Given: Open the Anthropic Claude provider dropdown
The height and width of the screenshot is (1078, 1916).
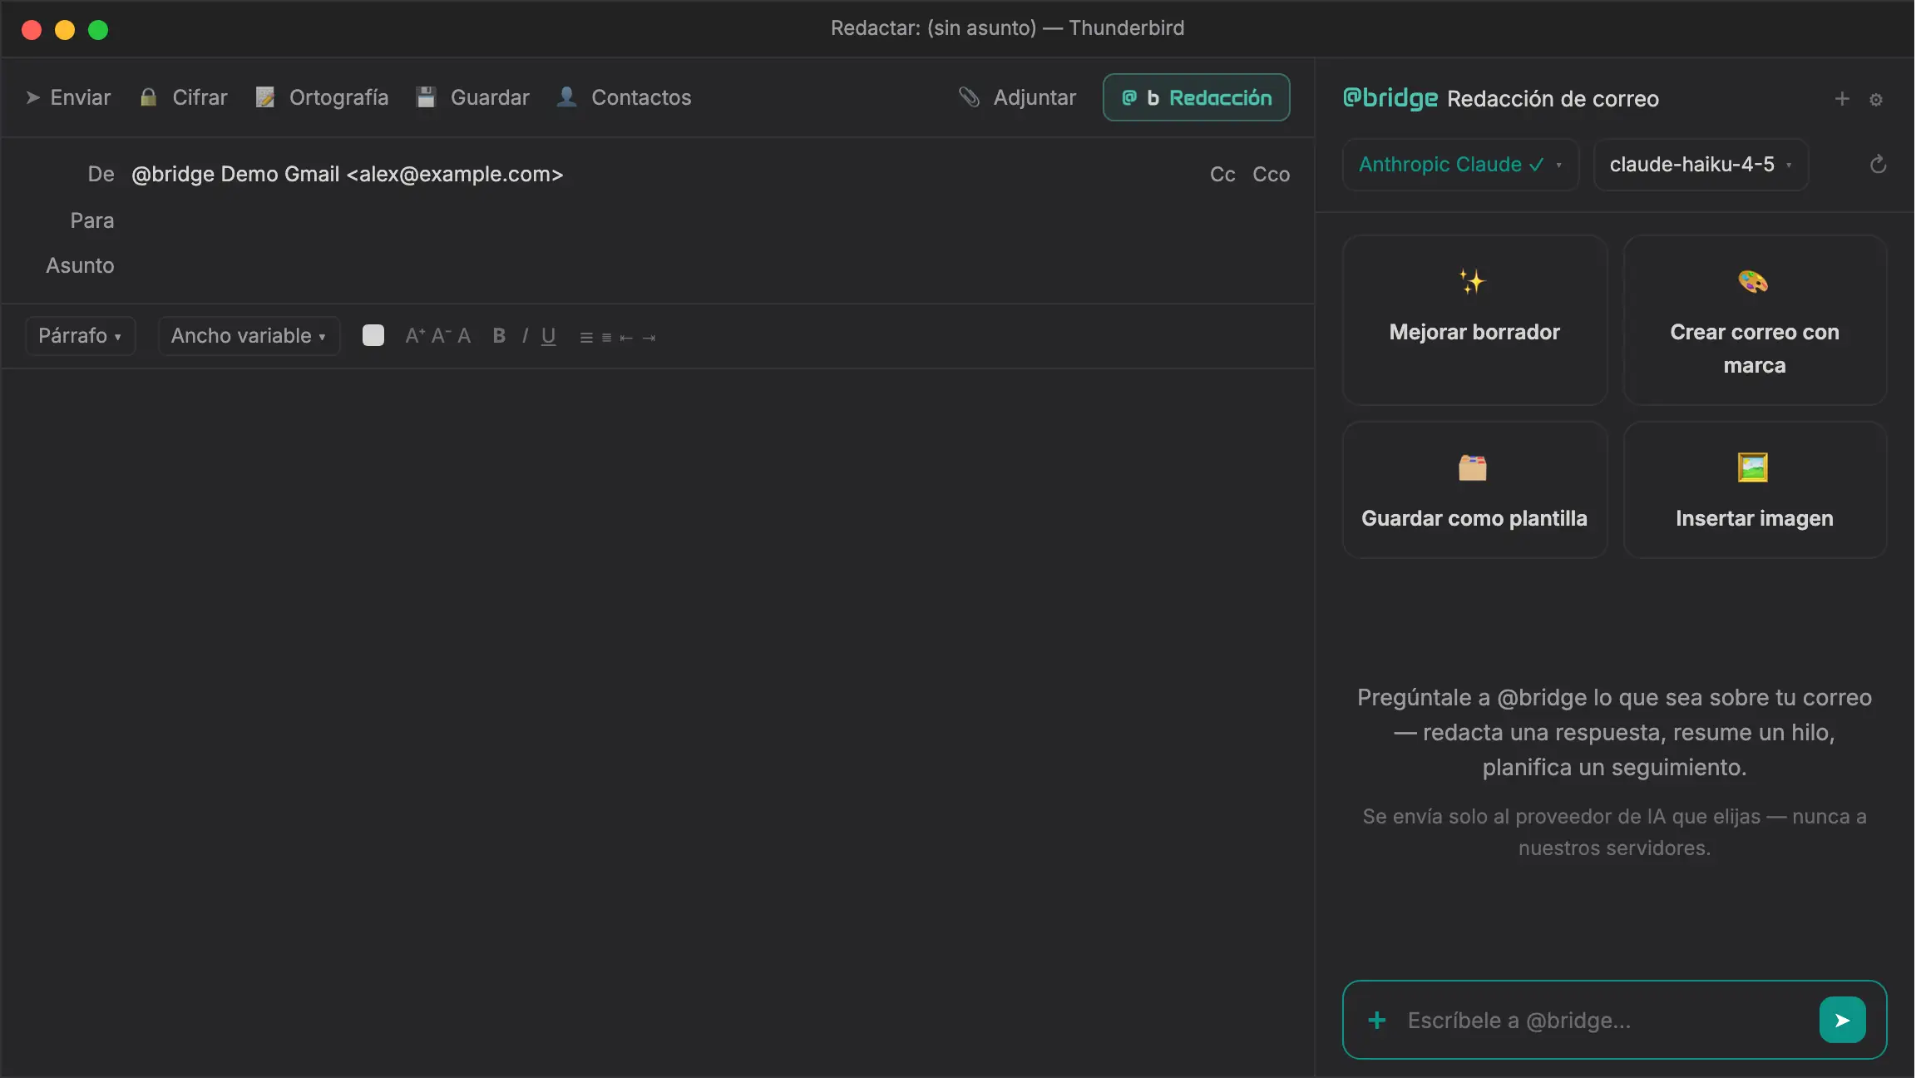Looking at the screenshot, I should tap(1460, 165).
